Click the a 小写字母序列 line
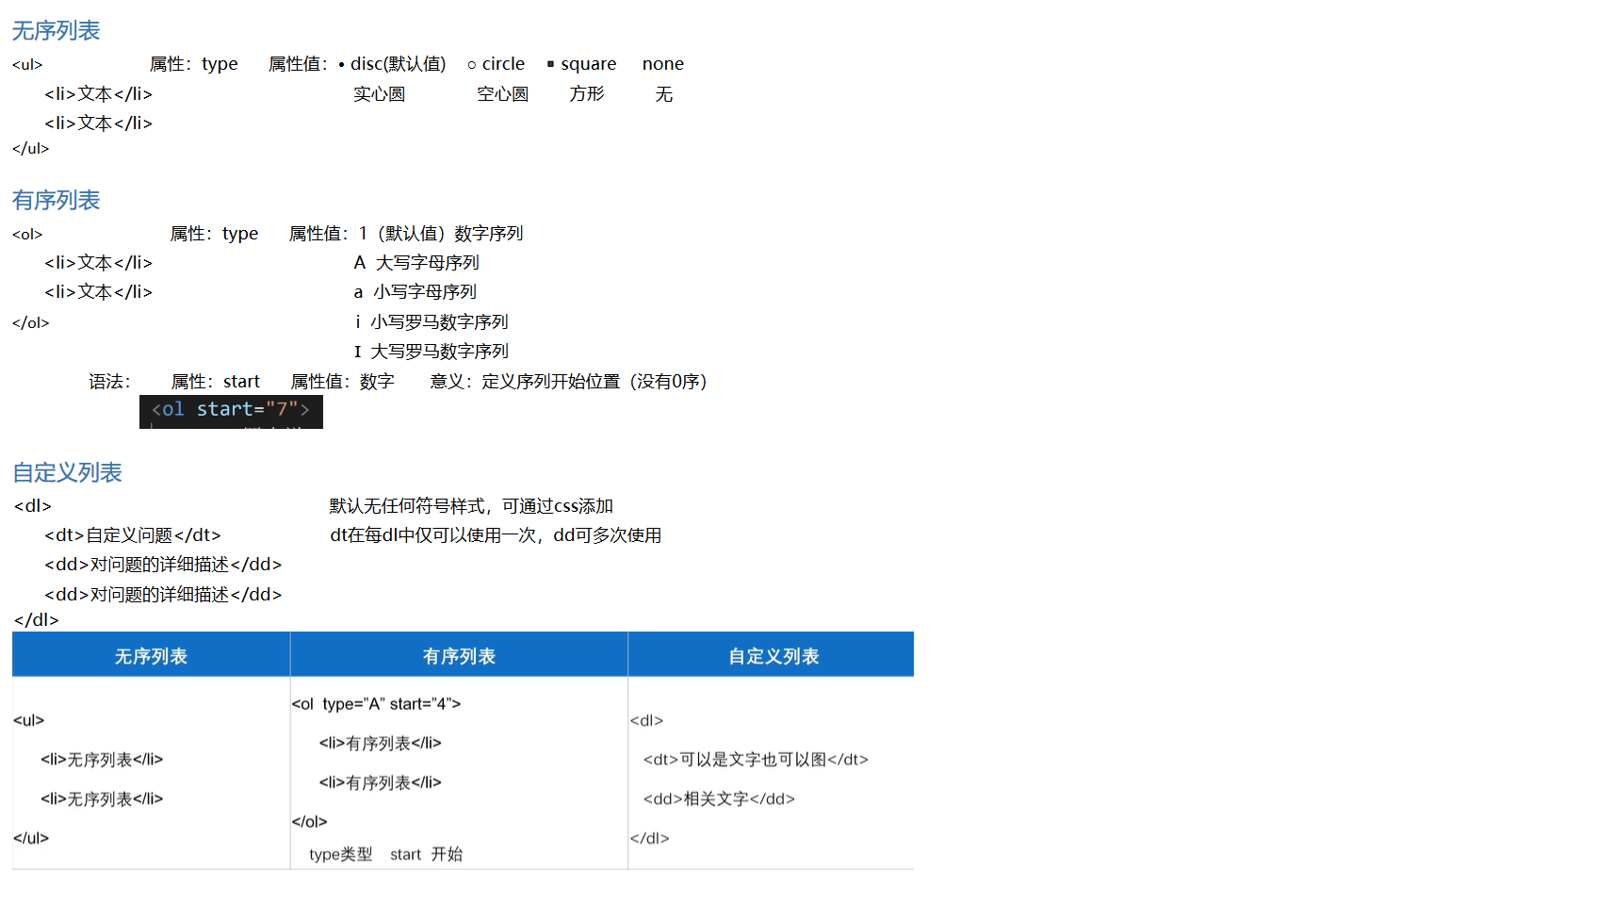 (x=415, y=291)
